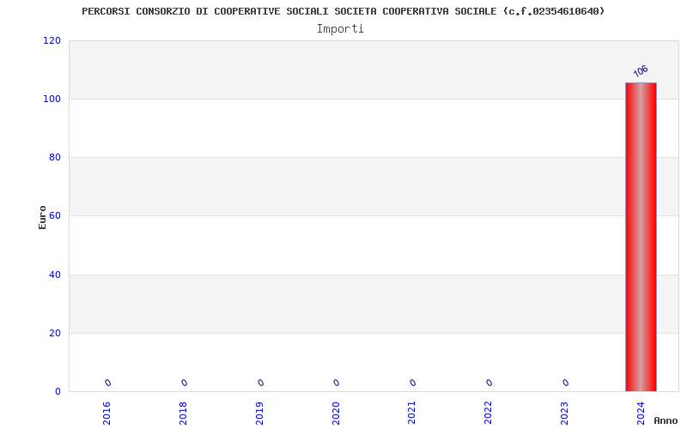Select the 2020 x-axis label

336,414
